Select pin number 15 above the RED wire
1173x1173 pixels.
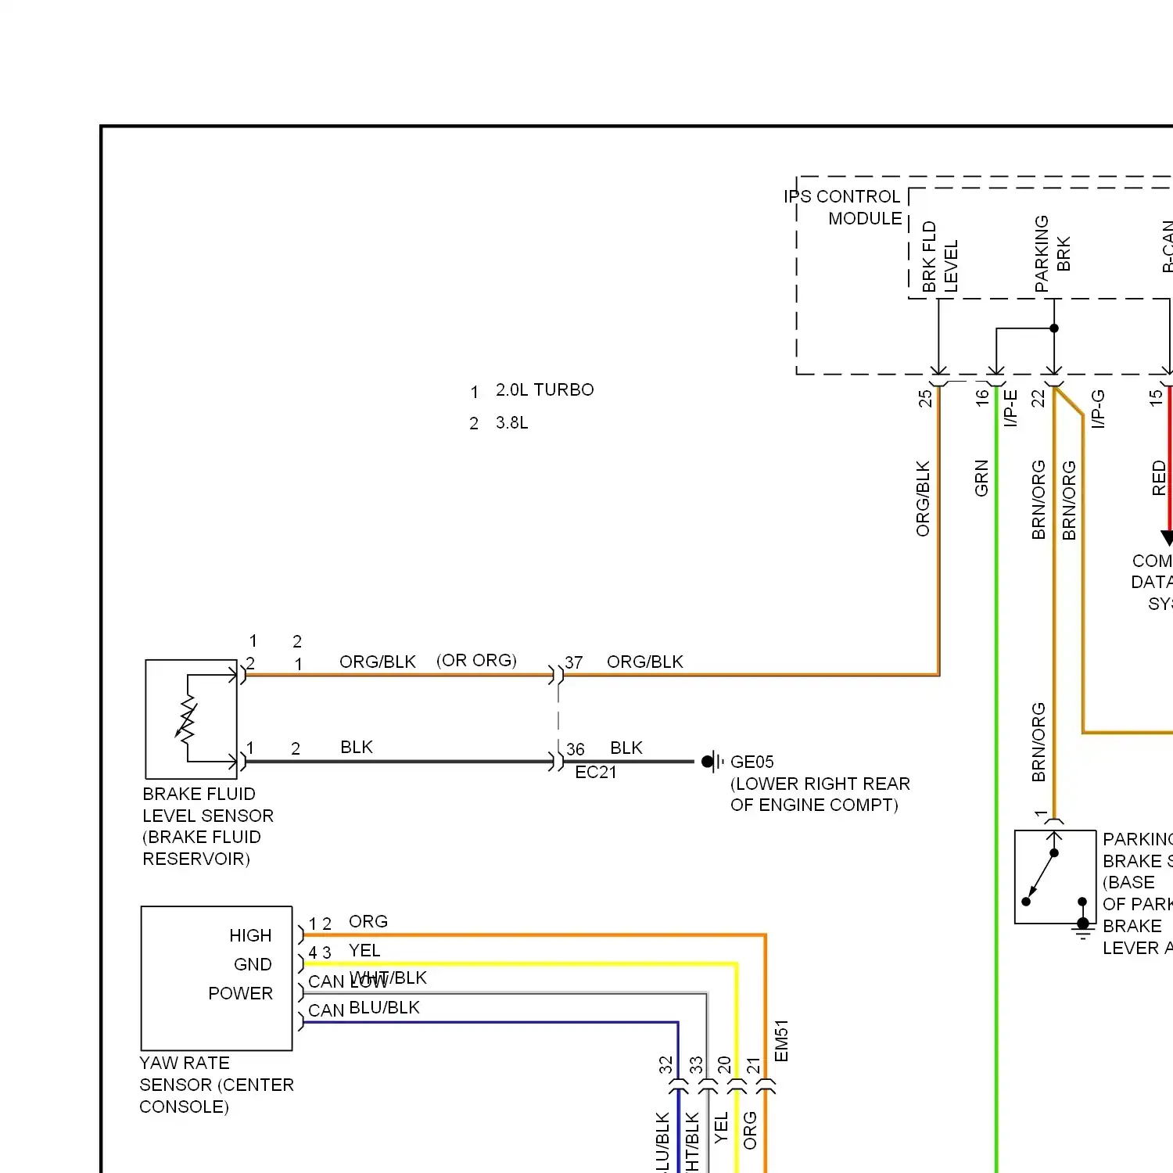(x=1157, y=398)
